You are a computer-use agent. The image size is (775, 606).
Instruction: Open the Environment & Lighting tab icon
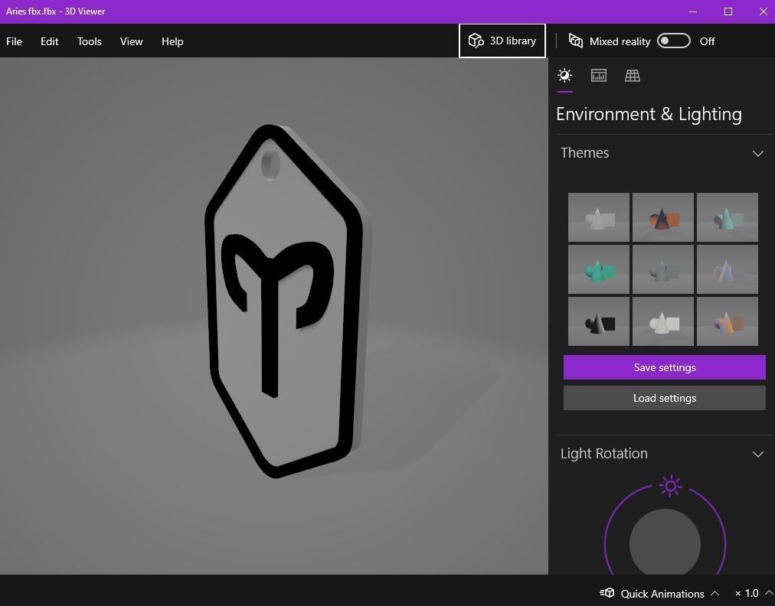pyautogui.click(x=564, y=76)
